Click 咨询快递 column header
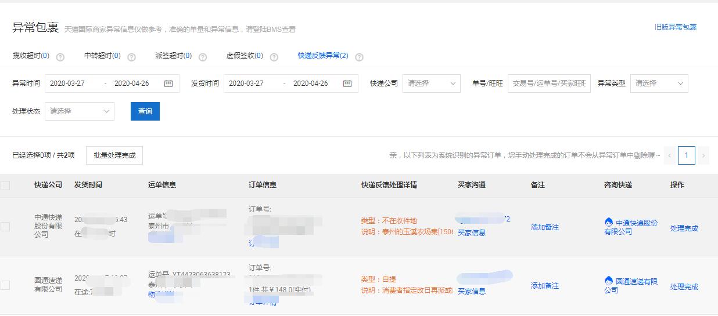Screen dimensions: 718x316 [618, 185]
